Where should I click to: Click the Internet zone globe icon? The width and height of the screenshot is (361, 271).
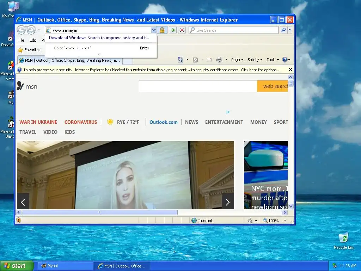pos(194,220)
